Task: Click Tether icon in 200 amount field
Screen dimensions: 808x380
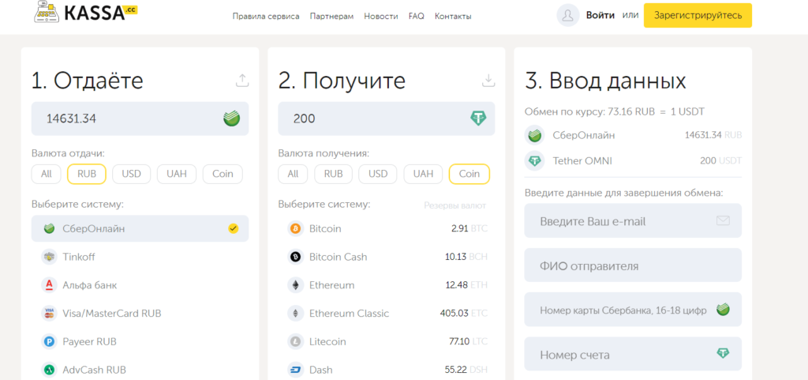Action: pyautogui.click(x=478, y=119)
